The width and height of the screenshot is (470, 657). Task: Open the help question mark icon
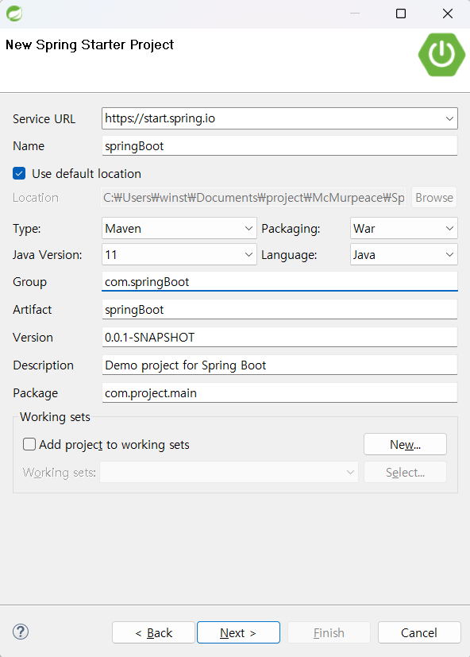pos(21,632)
